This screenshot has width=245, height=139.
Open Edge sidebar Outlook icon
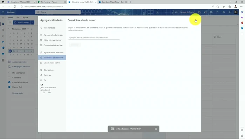tap(242, 28)
